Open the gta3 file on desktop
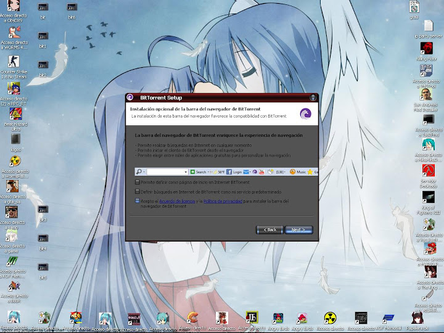This screenshot has height=333, width=444. [414, 7]
